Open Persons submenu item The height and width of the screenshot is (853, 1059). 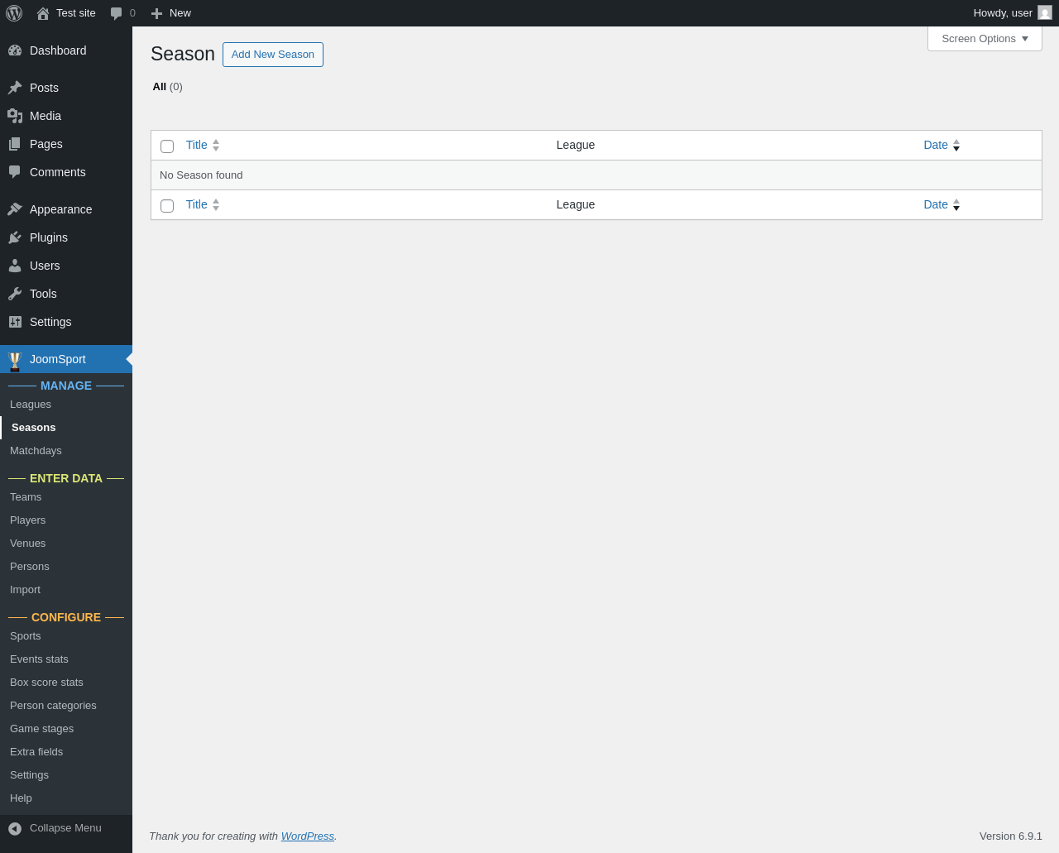coord(30,567)
